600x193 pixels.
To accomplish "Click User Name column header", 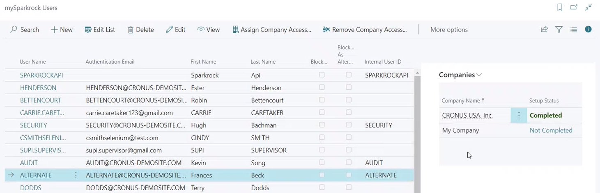I will (x=33, y=62).
